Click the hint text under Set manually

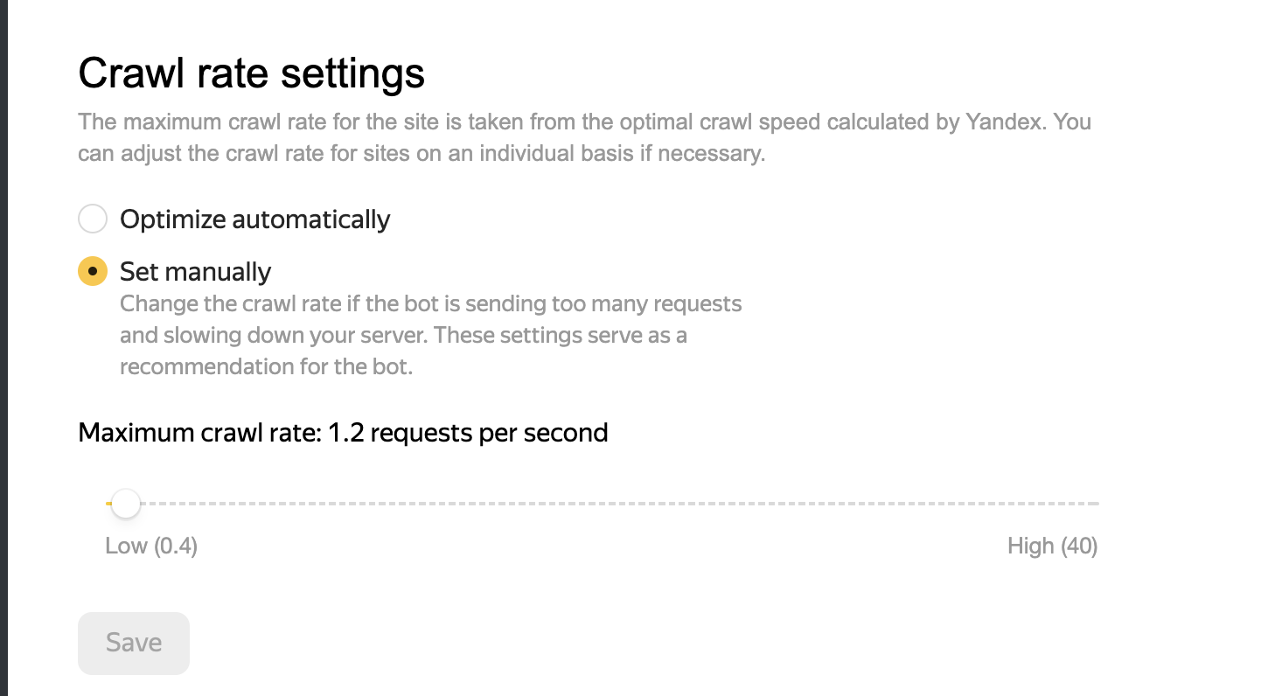click(x=430, y=335)
